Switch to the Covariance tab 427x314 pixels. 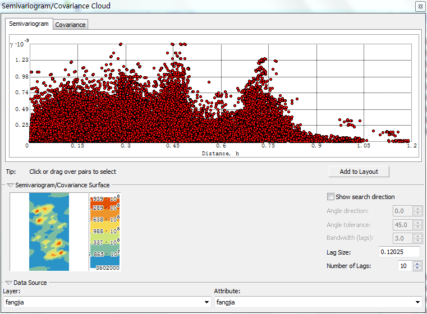click(70, 25)
